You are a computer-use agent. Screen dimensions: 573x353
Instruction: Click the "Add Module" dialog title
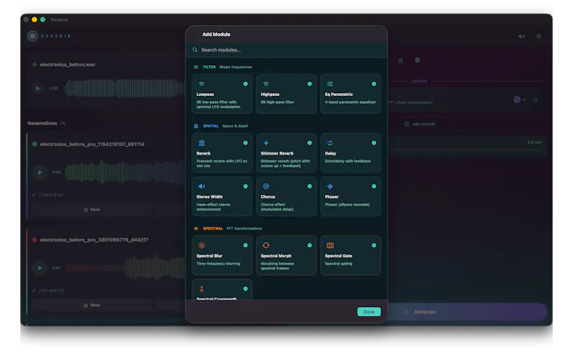216,34
